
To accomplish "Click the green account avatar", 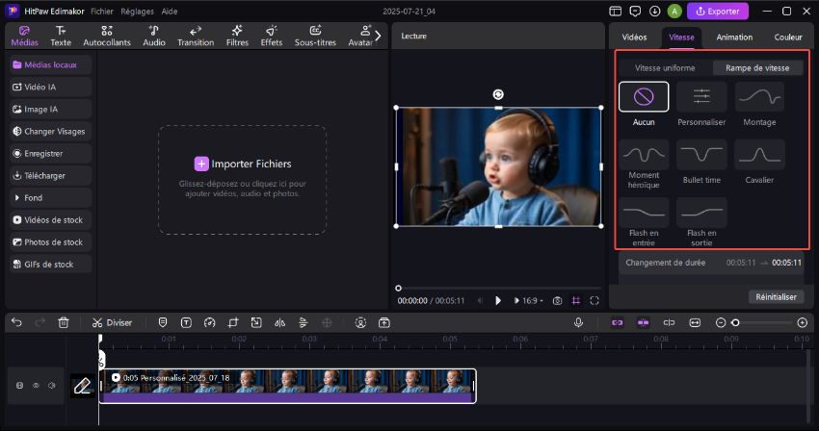I will pyautogui.click(x=674, y=11).
